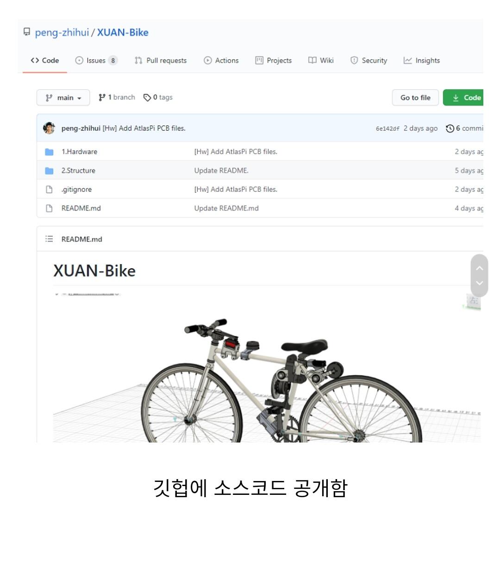Switch to the Issues tab

point(96,60)
